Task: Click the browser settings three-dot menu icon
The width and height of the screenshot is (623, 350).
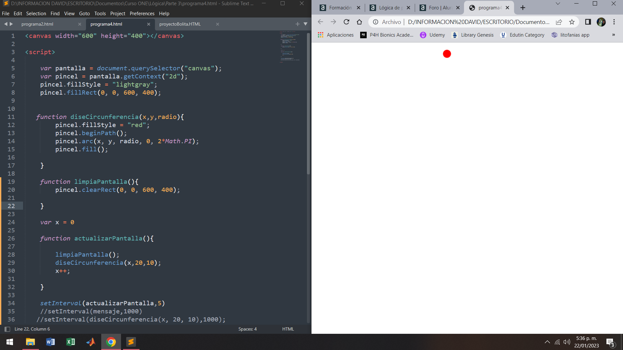Action: (614, 22)
